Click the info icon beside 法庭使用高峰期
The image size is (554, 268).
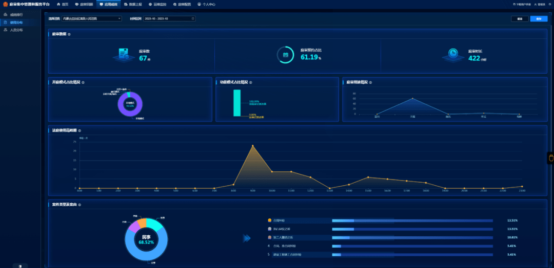(80, 130)
